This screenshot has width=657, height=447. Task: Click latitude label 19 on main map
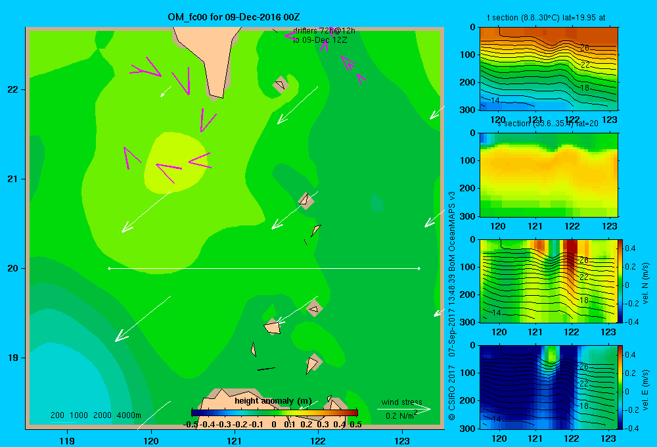coord(12,358)
